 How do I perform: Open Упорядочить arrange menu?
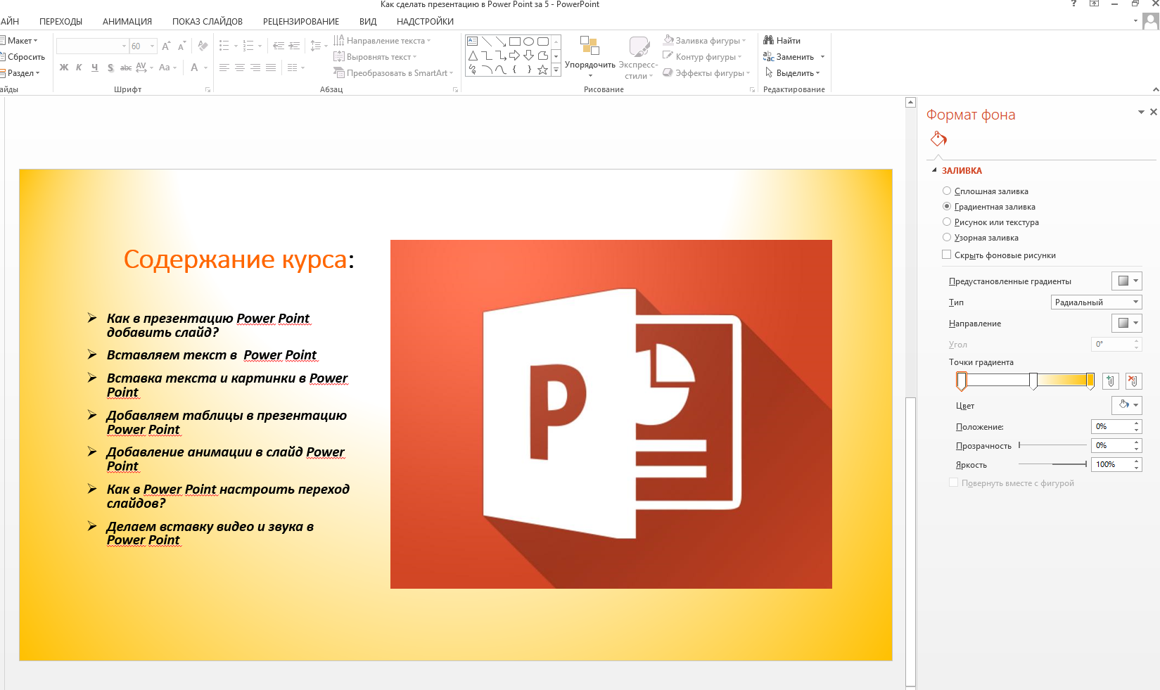589,56
